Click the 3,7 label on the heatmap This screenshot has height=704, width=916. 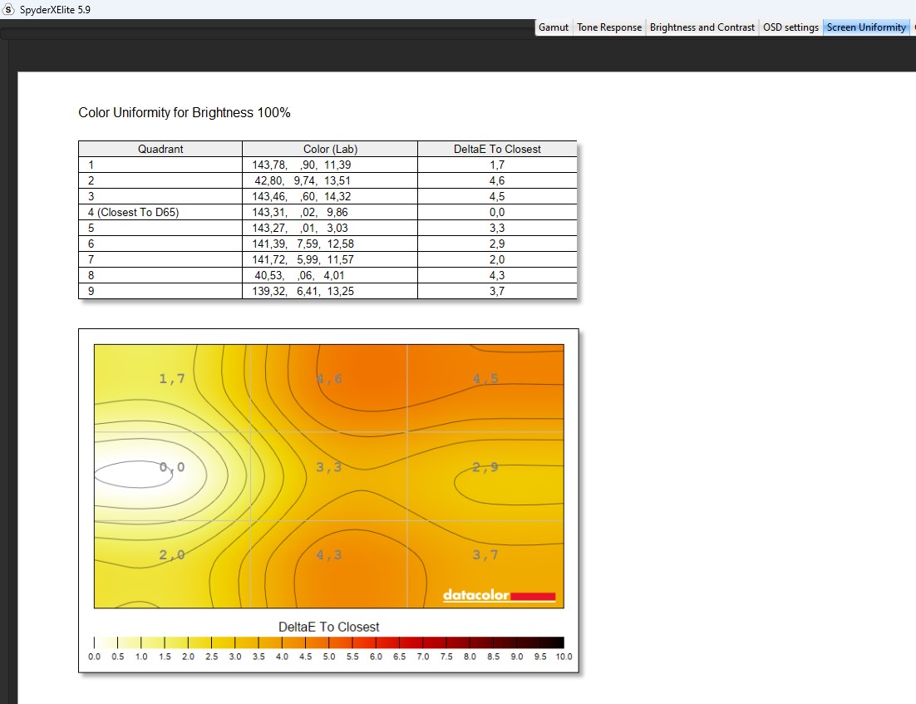485,555
